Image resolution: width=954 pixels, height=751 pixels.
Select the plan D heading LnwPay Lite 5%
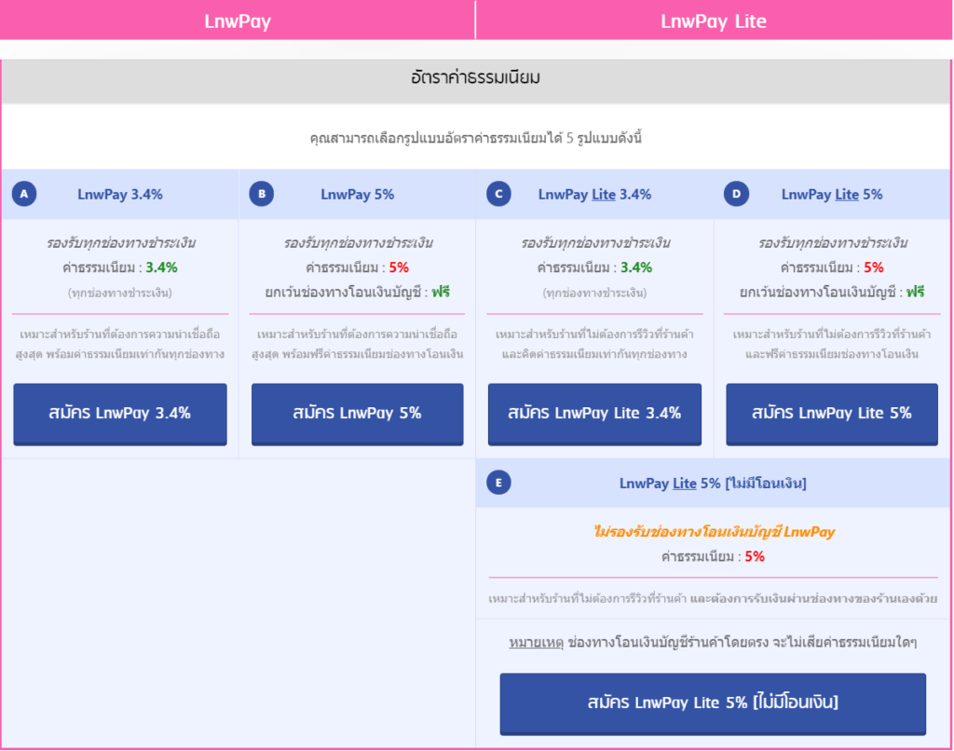coord(832,195)
